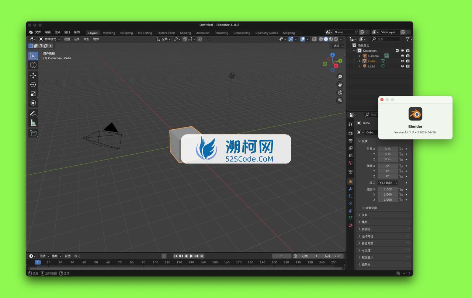Open the View Layer properties tab
Screen dimensions: 472x298
350,148
